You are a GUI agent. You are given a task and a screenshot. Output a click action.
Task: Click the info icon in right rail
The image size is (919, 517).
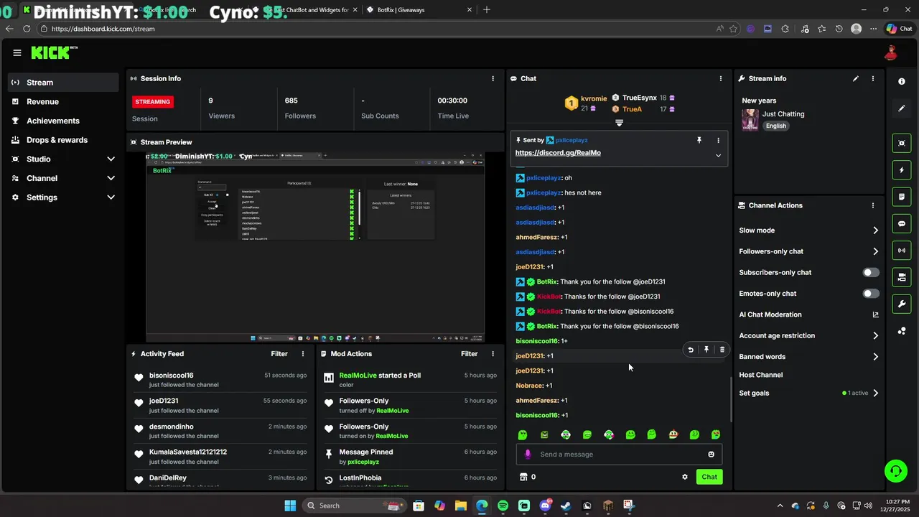tap(902, 82)
